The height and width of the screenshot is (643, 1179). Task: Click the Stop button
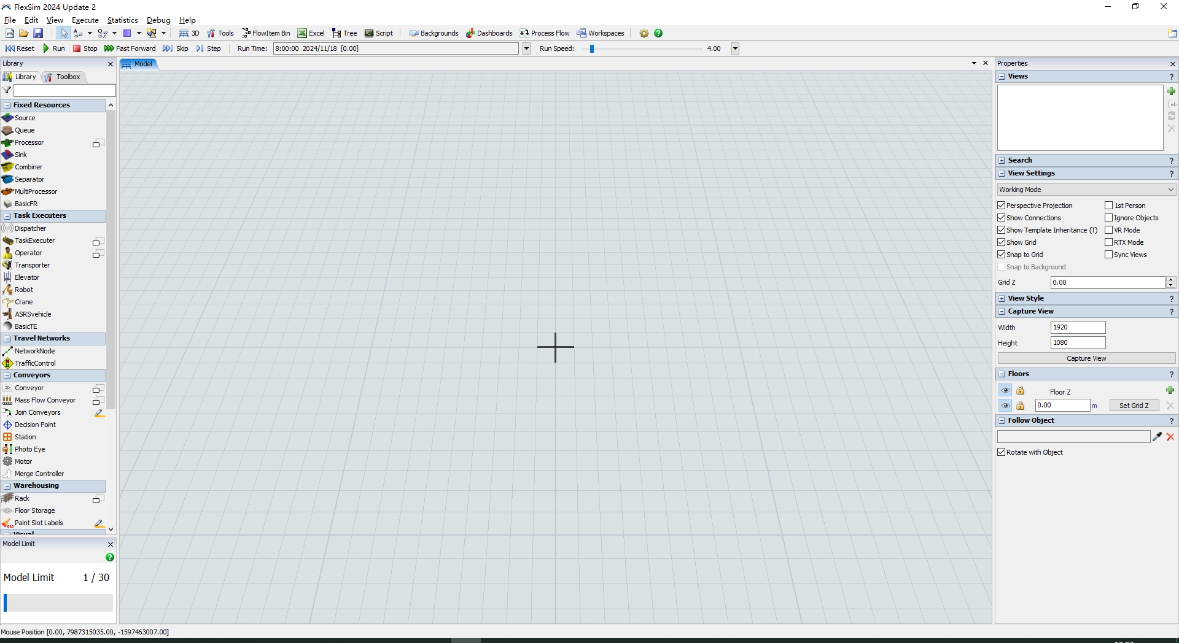pos(85,48)
